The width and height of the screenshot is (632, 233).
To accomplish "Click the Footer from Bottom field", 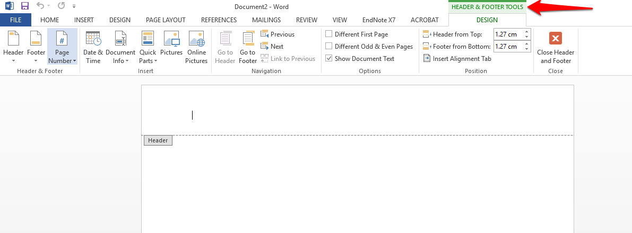I will click(x=508, y=46).
